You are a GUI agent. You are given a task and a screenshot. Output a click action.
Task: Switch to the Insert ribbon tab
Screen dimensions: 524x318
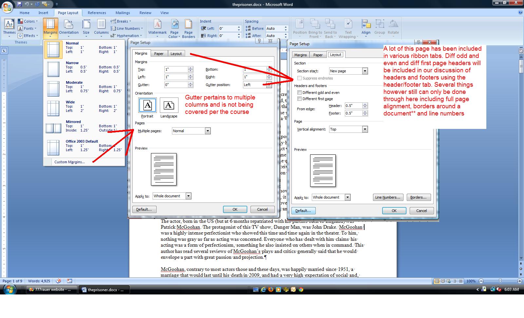click(43, 13)
